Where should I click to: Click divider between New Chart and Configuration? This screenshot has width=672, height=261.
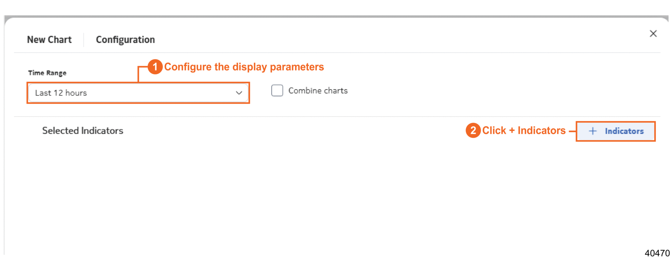[84, 40]
